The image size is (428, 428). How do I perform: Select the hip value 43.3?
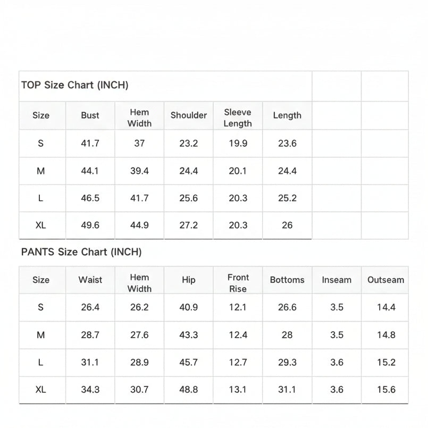[x=189, y=335]
